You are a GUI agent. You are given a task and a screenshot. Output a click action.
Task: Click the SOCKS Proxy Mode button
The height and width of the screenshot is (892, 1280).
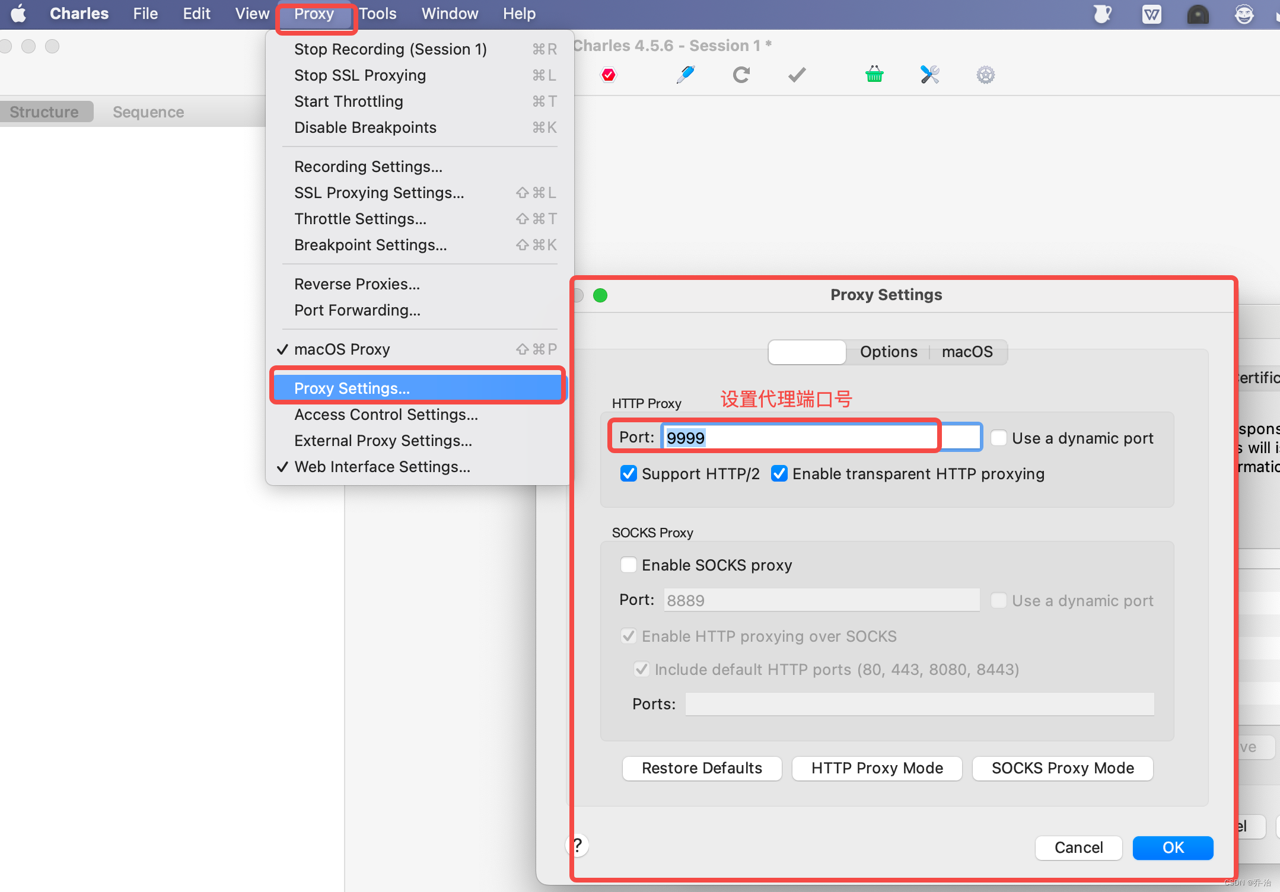[x=1062, y=768]
